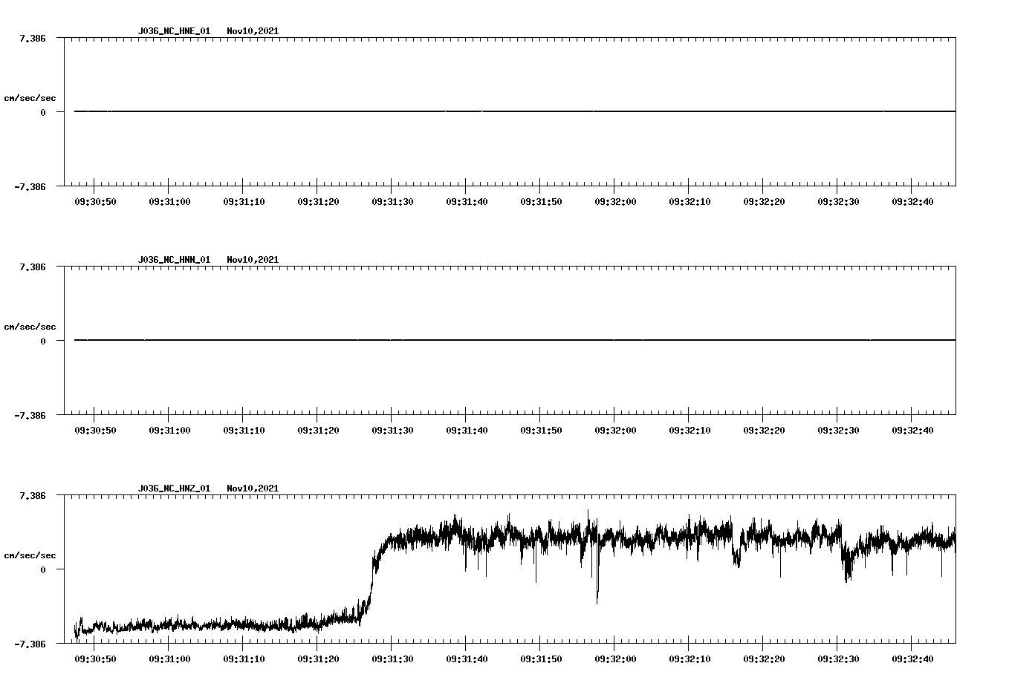Click the -7.386 lower limit of the HNE plot
Viewport: 1009px width, 686px height.
(30, 186)
